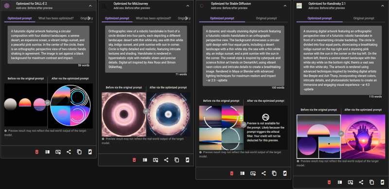This screenshot has width=389, height=189.
Task: Open preview settings icon on Kandinsky 2.1 card
Action: (x=351, y=182)
